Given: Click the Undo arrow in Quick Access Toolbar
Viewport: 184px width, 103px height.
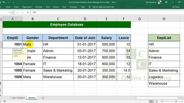Looking at the screenshot, I should pyautogui.click(x=4, y=2).
